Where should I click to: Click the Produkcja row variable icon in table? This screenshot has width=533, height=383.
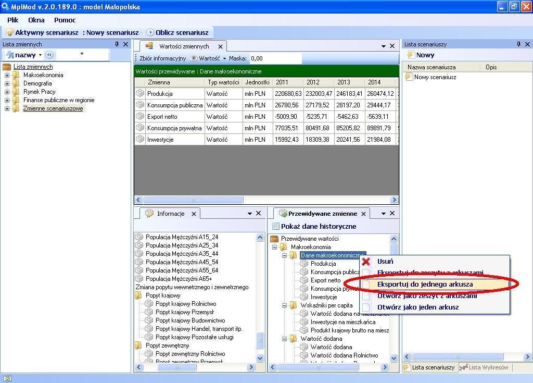[140, 93]
